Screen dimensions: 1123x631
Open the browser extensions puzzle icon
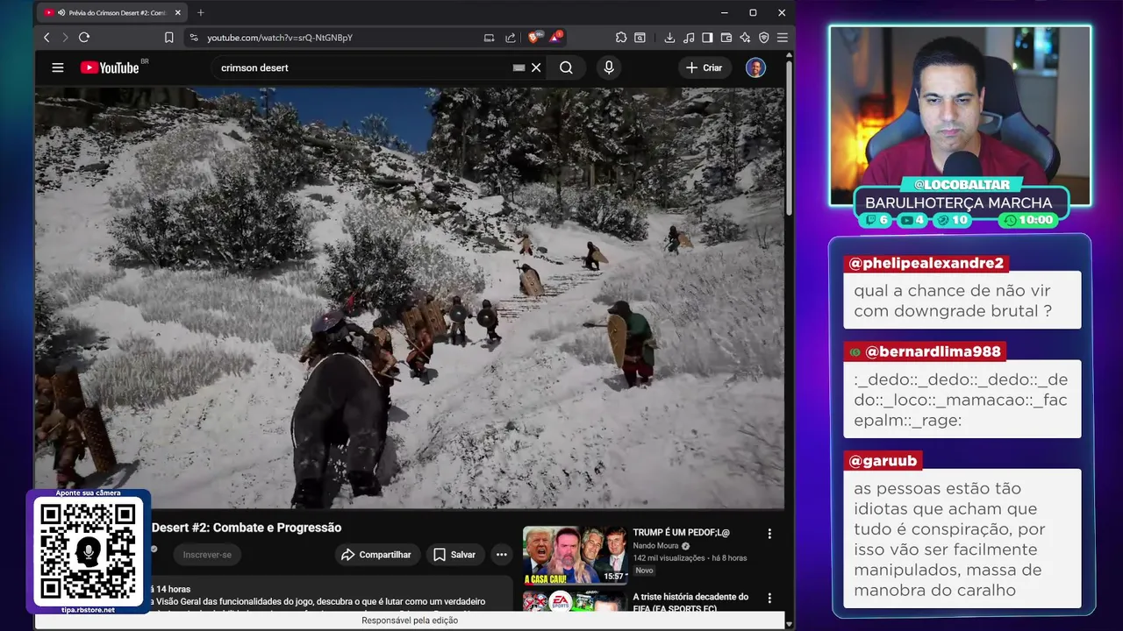[621, 38]
